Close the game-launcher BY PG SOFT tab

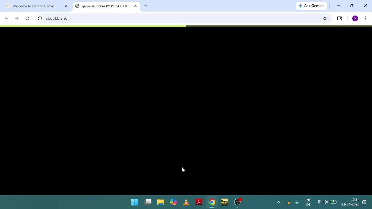(135, 6)
